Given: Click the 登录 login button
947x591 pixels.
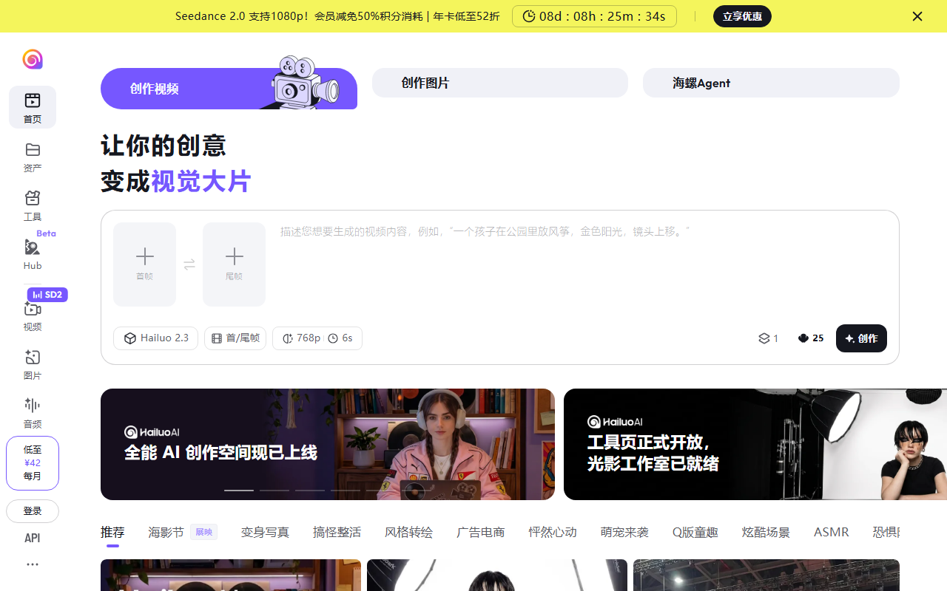Looking at the screenshot, I should click(33, 511).
